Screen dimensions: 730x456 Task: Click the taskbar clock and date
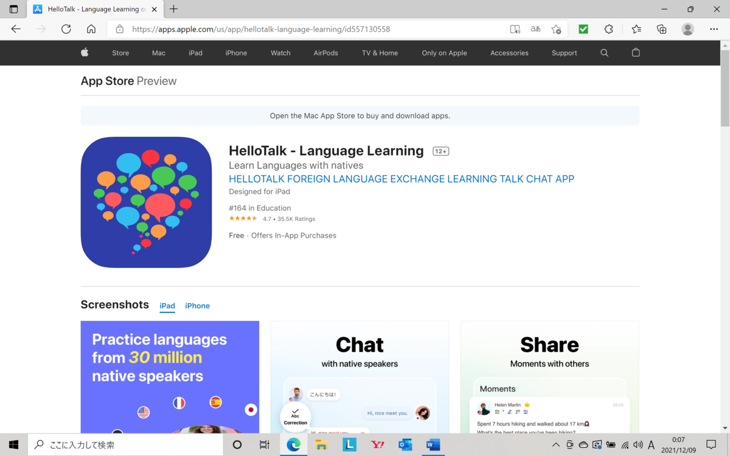tap(678, 445)
